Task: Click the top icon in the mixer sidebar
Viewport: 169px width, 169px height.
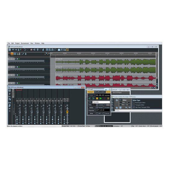Action: [10, 90]
